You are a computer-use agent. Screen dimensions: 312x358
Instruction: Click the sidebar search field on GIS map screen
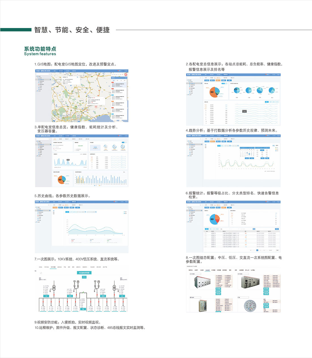click(43, 74)
